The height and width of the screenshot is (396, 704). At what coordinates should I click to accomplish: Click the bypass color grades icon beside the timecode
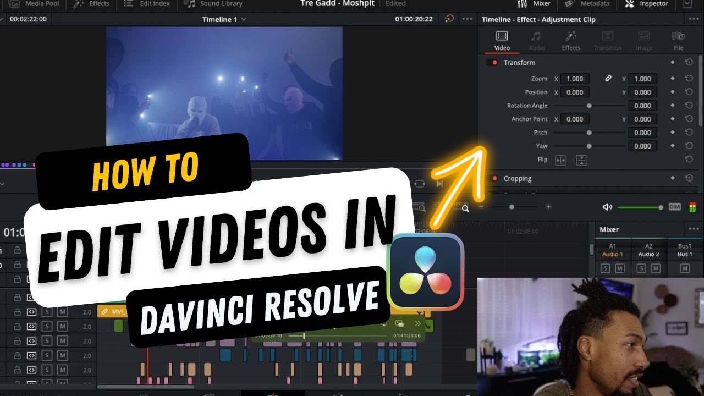[x=449, y=19]
